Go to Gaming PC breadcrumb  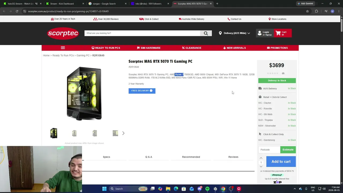click(83, 55)
